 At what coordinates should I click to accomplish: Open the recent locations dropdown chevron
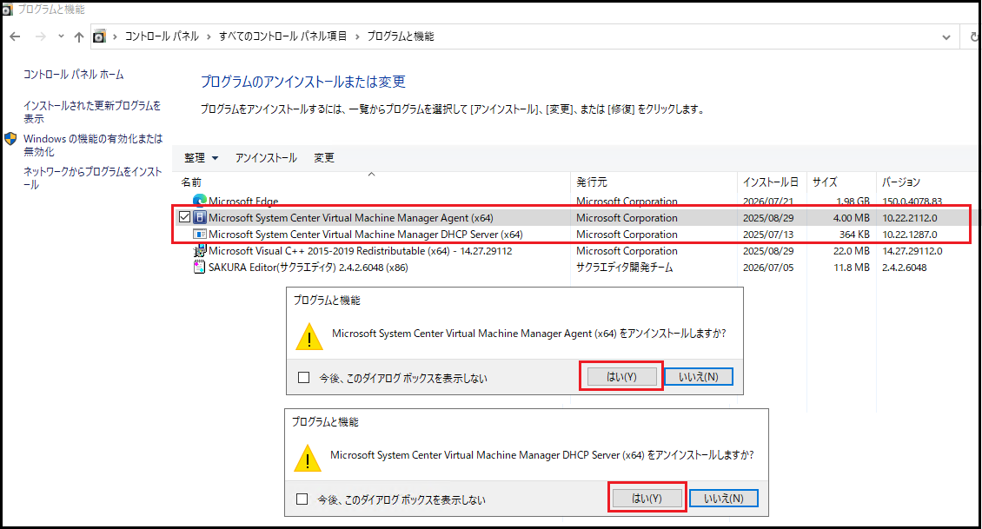[61, 36]
